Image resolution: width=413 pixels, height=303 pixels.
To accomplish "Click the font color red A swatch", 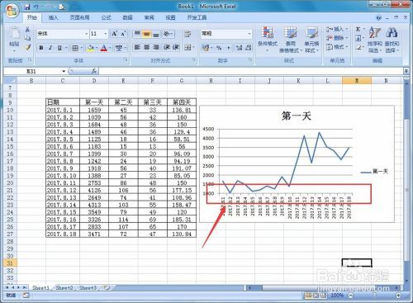I will click(x=104, y=48).
